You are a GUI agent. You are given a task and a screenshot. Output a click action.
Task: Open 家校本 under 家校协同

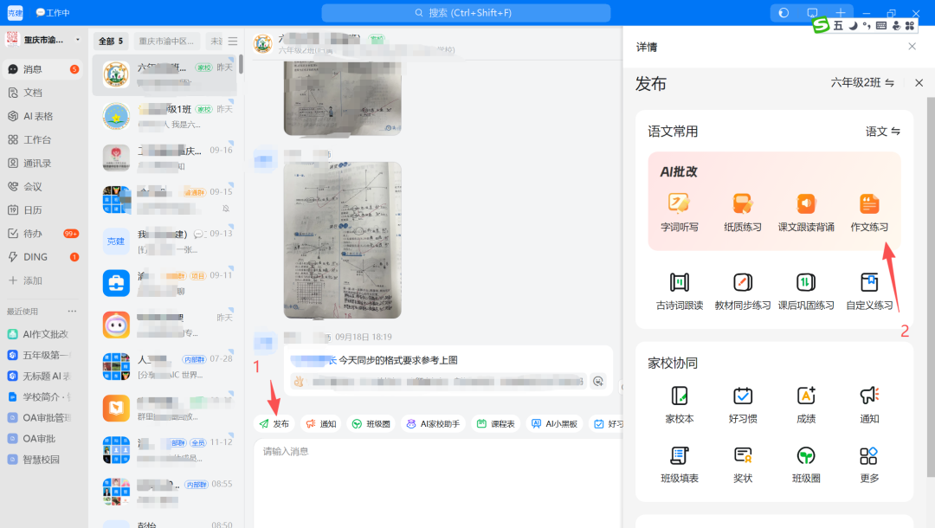point(679,401)
